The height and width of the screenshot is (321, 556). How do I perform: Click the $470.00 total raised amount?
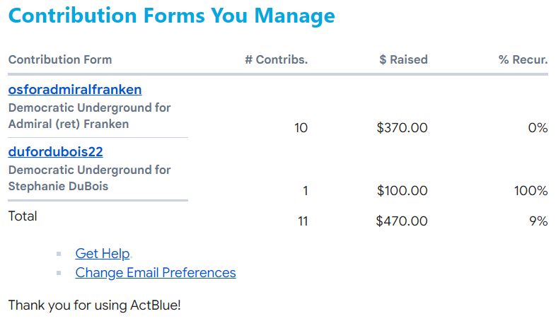(402, 221)
